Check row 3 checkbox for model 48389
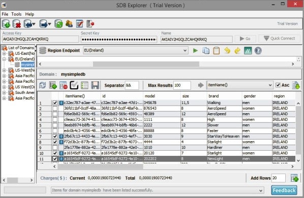304x198 pixels. [55, 114]
